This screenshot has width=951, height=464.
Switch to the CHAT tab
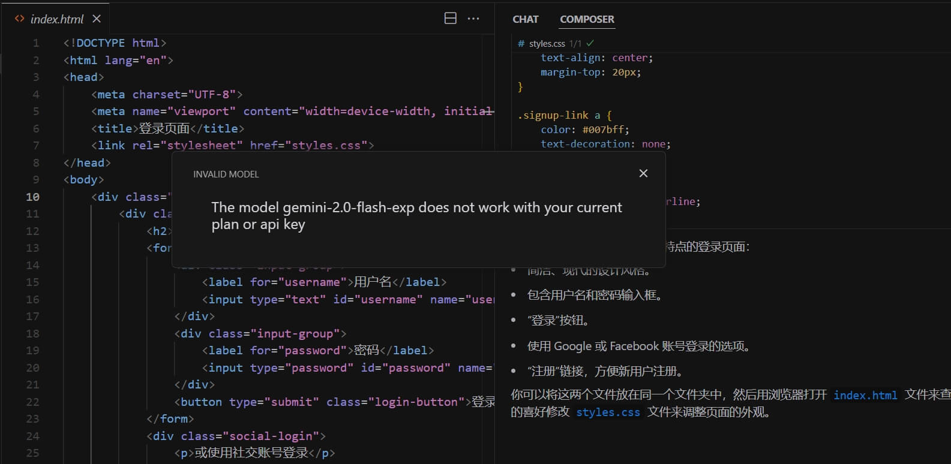pyautogui.click(x=526, y=19)
